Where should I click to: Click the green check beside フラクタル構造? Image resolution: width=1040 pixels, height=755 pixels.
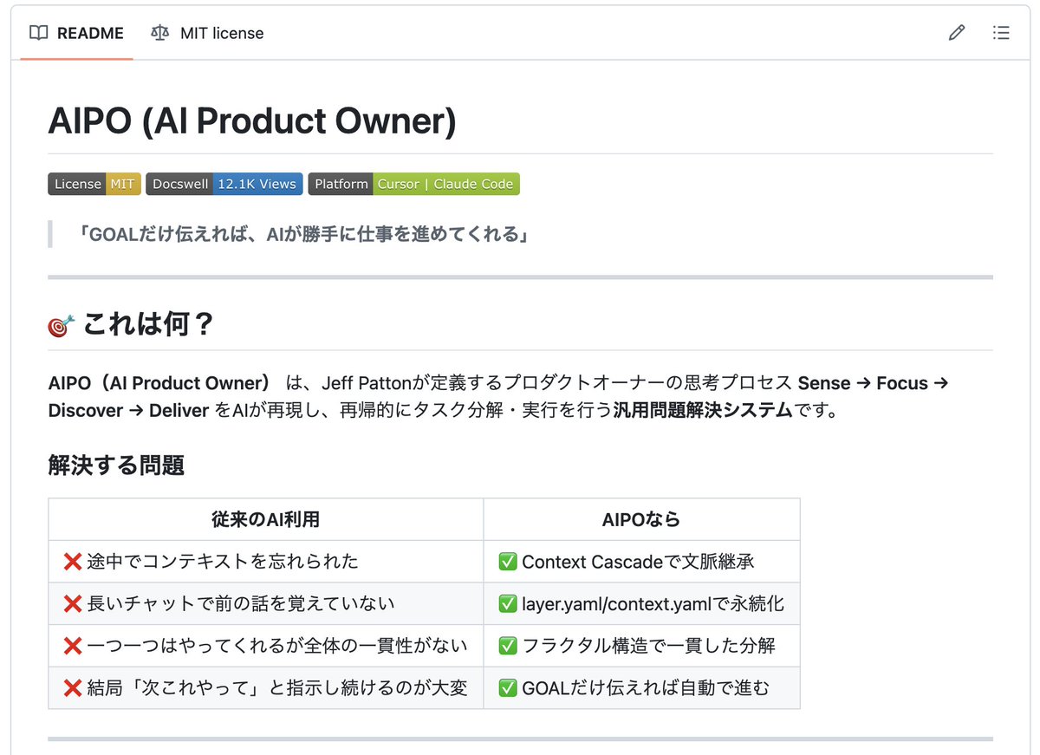pos(508,646)
